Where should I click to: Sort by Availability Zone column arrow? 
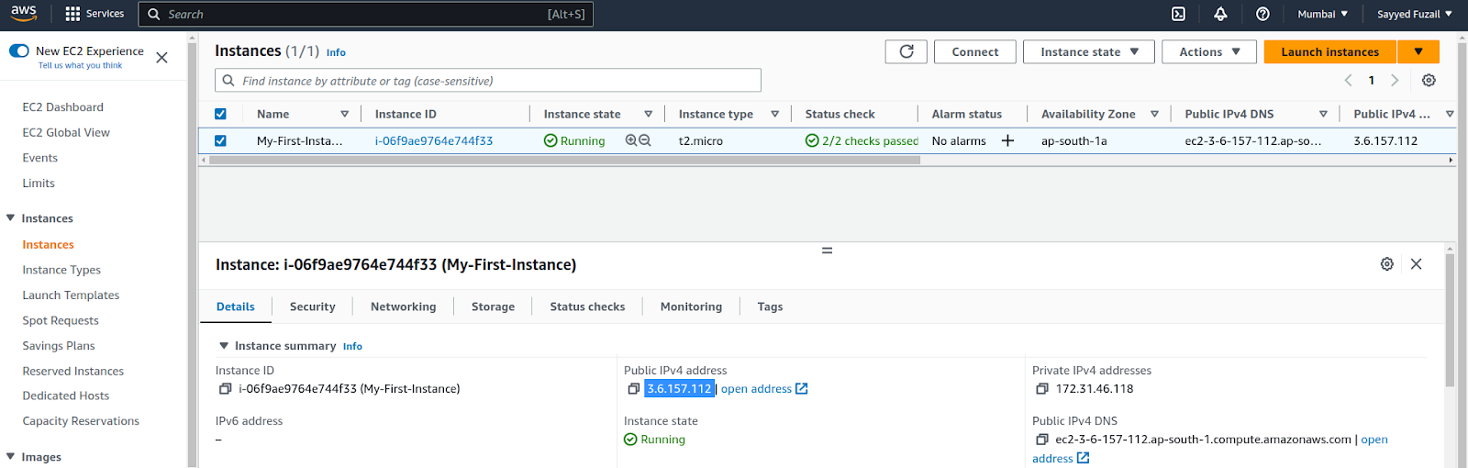point(1154,114)
